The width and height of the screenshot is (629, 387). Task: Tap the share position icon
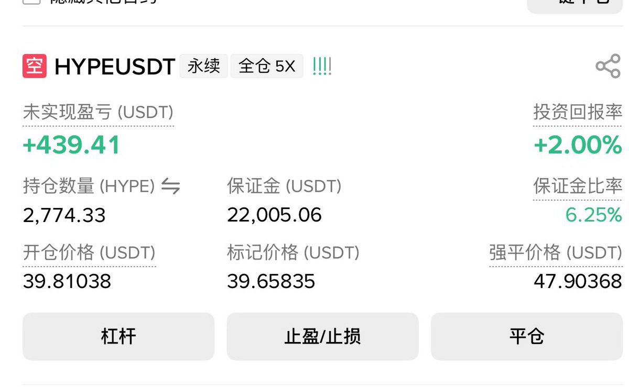tap(608, 67)
